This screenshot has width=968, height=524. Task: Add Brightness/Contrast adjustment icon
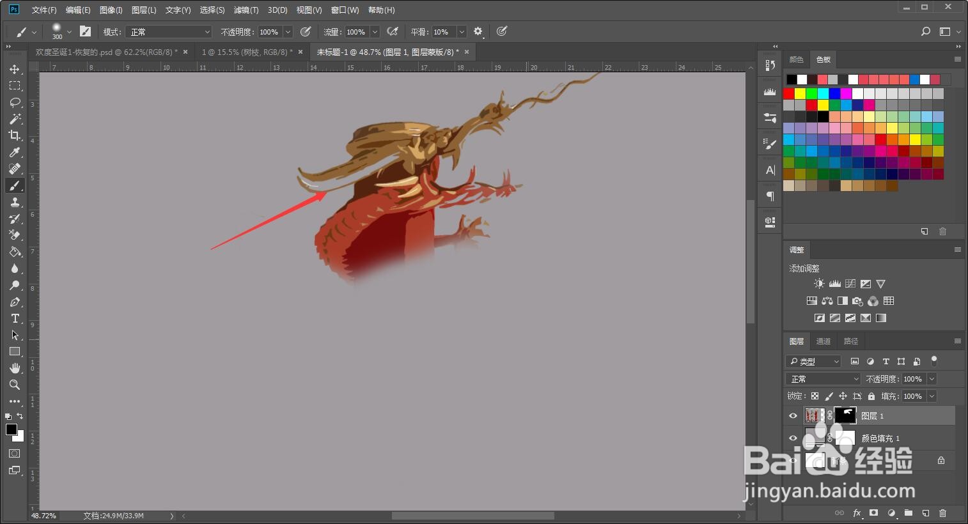point(819,284)
